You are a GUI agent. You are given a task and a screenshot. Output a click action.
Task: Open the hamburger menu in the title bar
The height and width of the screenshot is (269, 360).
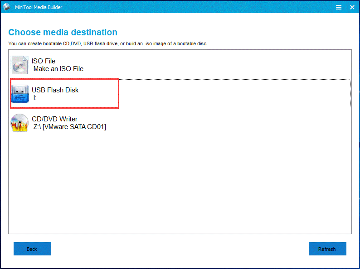(x=338, y=7)
